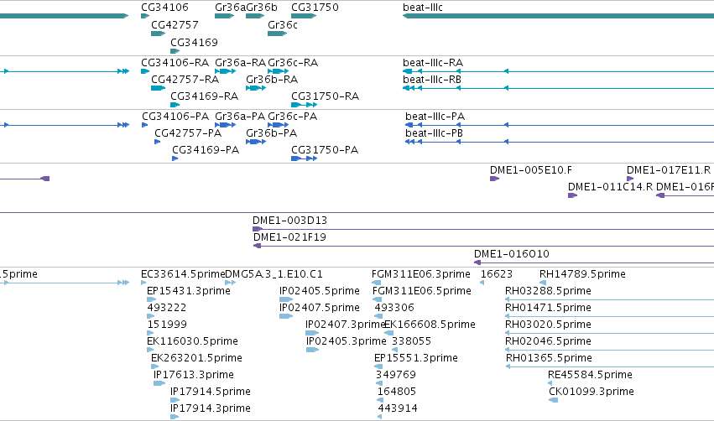
Task: Open the Gr36b-PA protein label
Action: 271,133
